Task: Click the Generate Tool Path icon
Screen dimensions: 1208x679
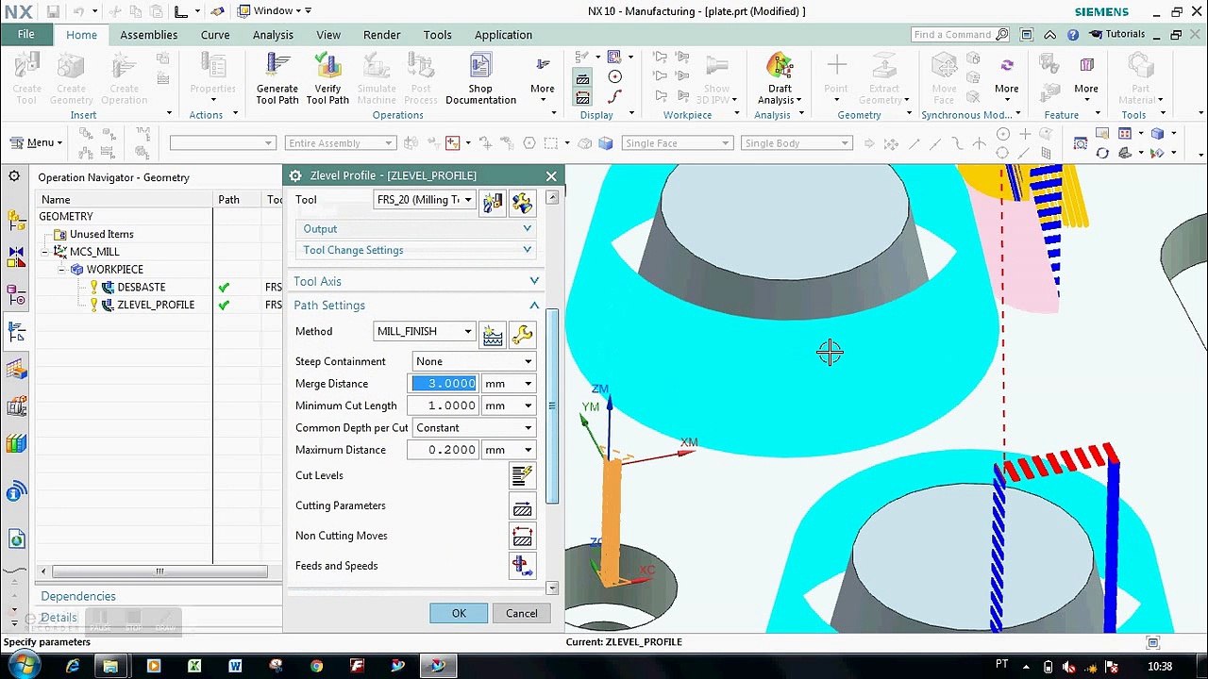Action: tap(277, 79)
